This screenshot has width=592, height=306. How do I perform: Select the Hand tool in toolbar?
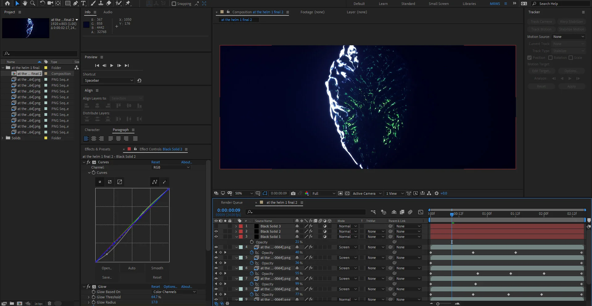(25, 3)
